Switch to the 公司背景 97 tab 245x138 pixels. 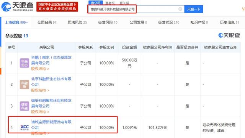[47, 22]
